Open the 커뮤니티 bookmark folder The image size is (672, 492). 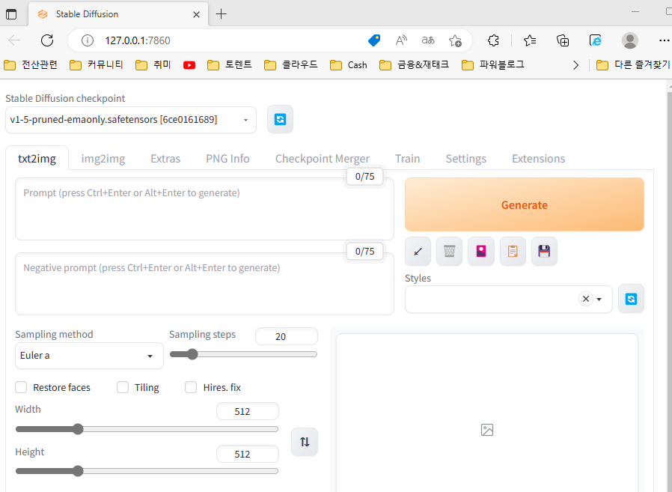coord(97,64)
